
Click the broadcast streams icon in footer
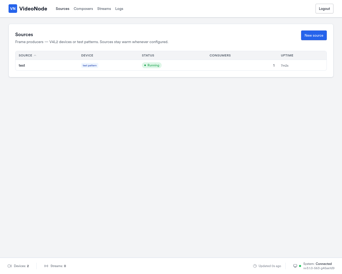[46, 266]
